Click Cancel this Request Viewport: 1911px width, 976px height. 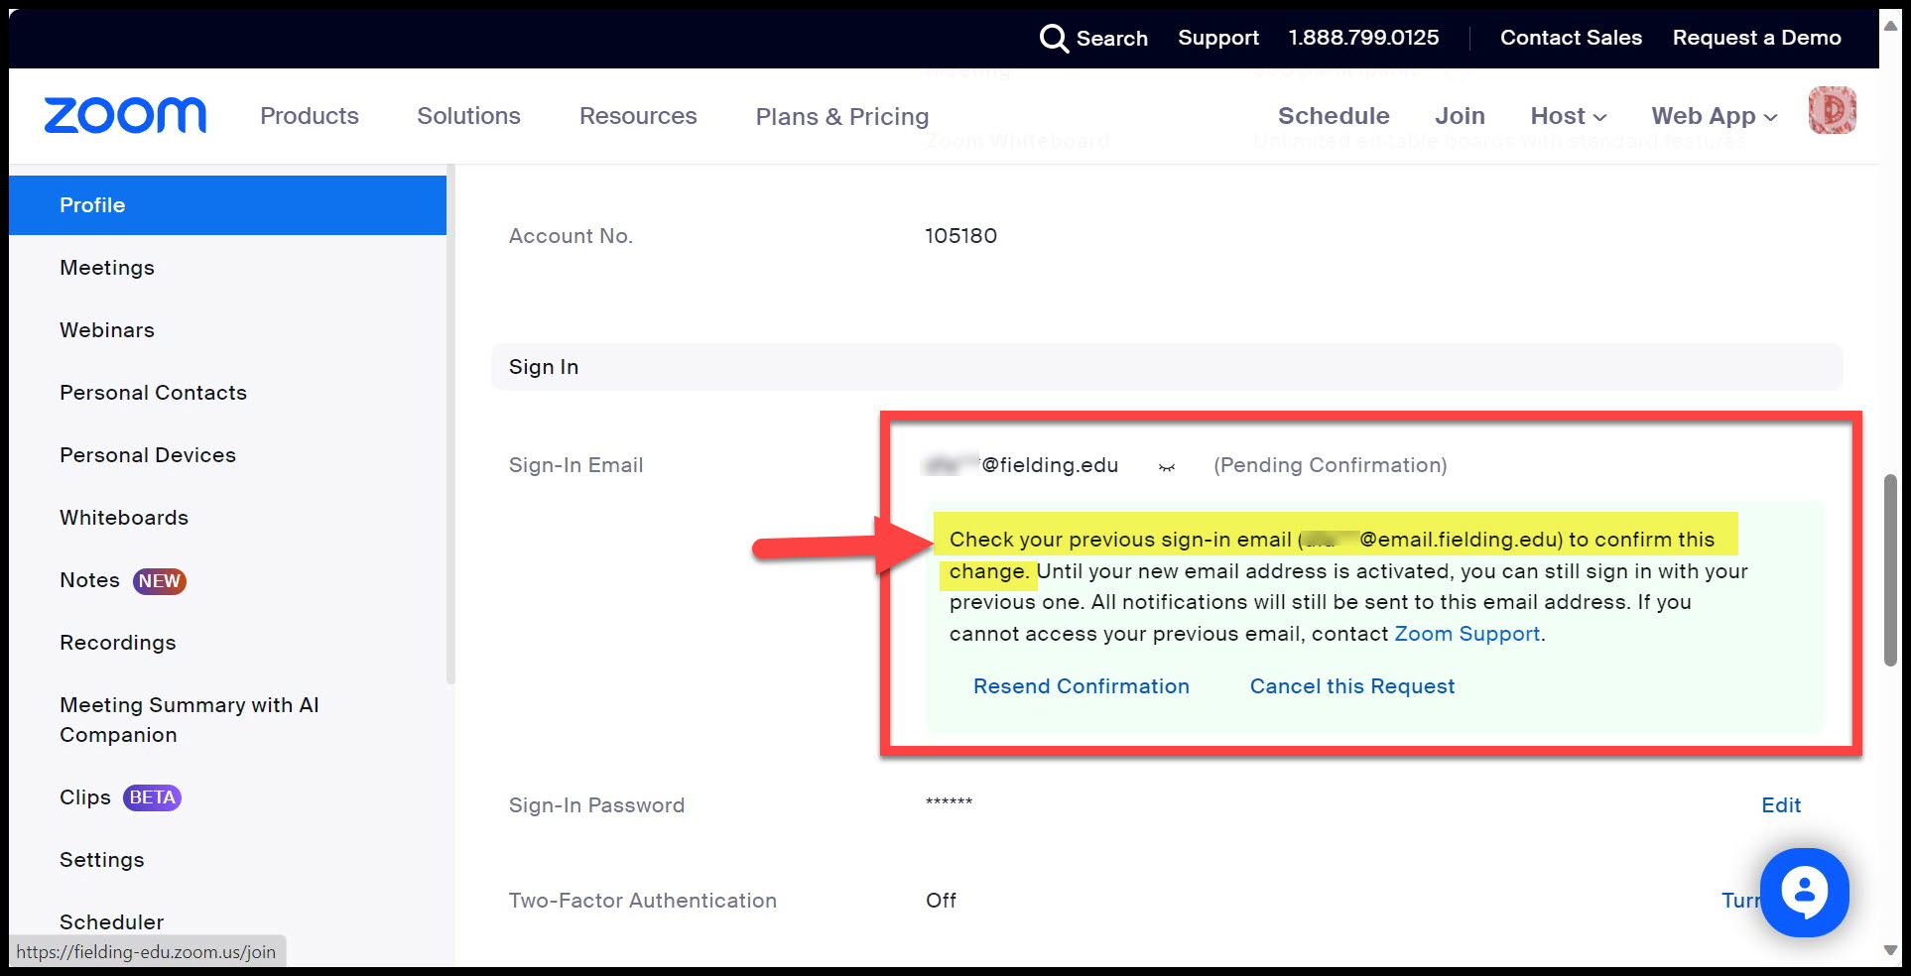[x=1351, y=686]
